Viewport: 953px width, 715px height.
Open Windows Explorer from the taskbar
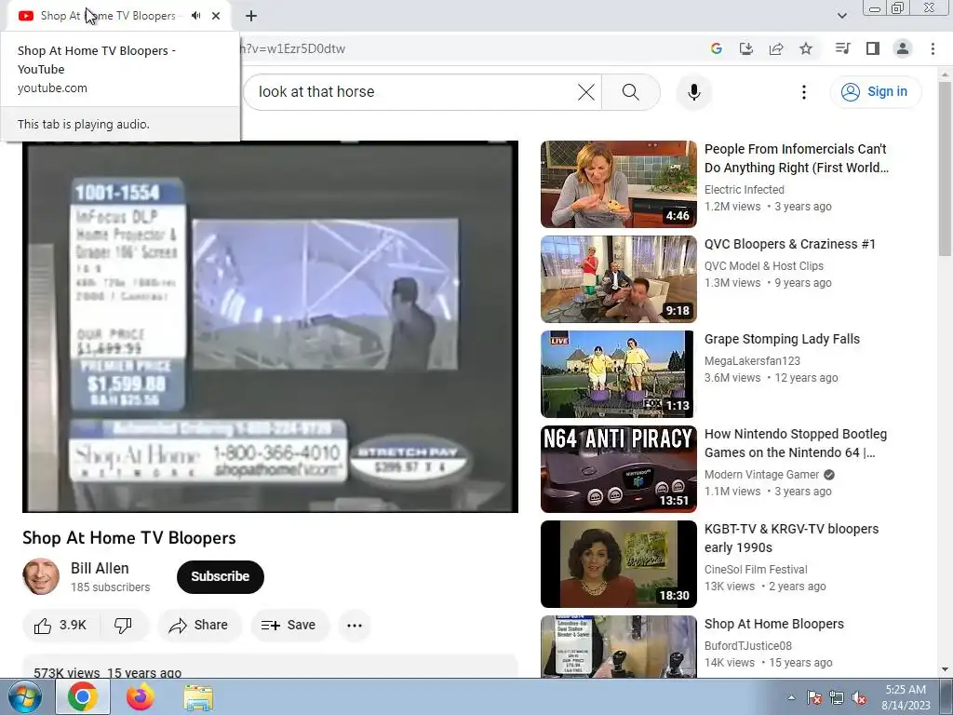click(198, 697)
